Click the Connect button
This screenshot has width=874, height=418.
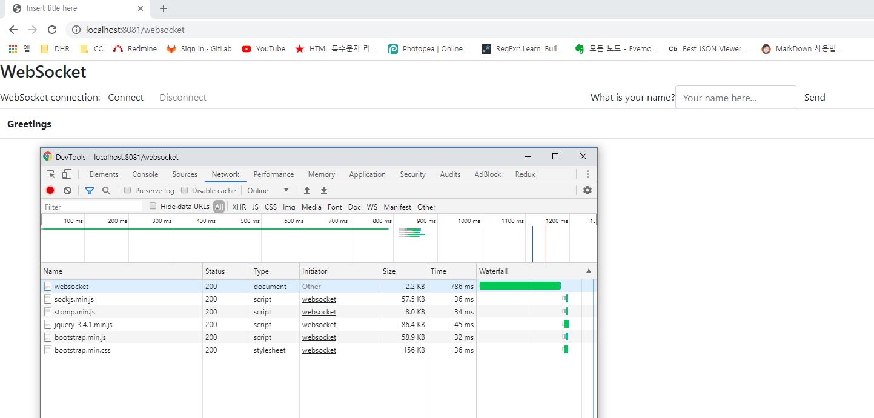126,98
